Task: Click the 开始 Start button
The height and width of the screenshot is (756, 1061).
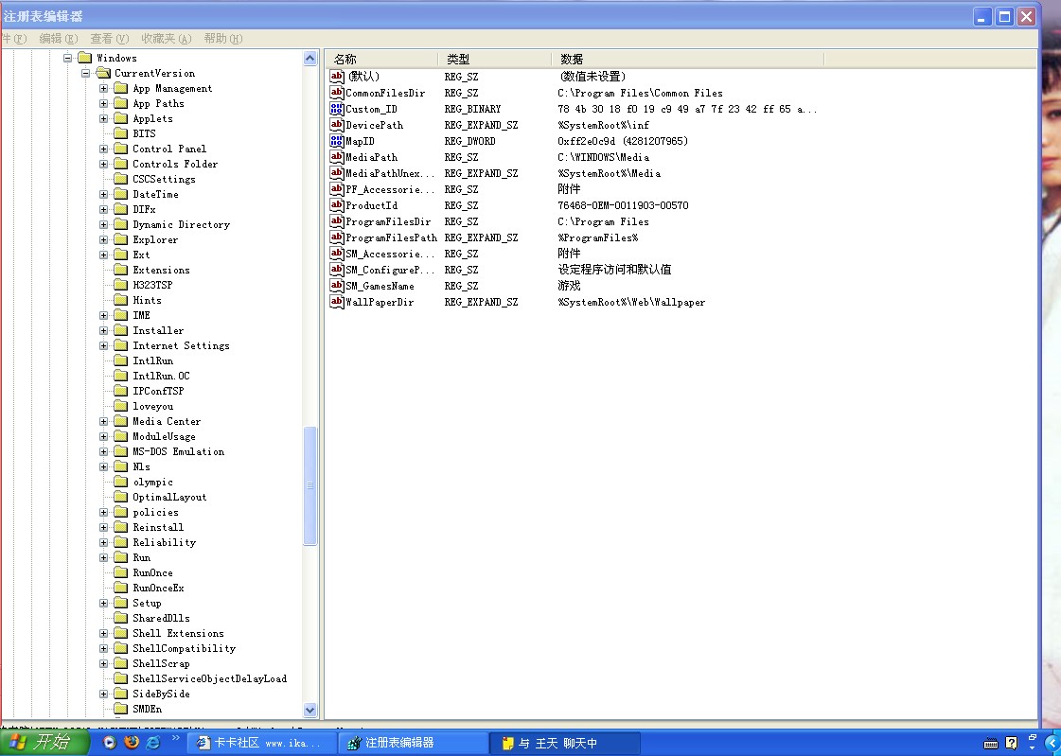Action: 44,743
